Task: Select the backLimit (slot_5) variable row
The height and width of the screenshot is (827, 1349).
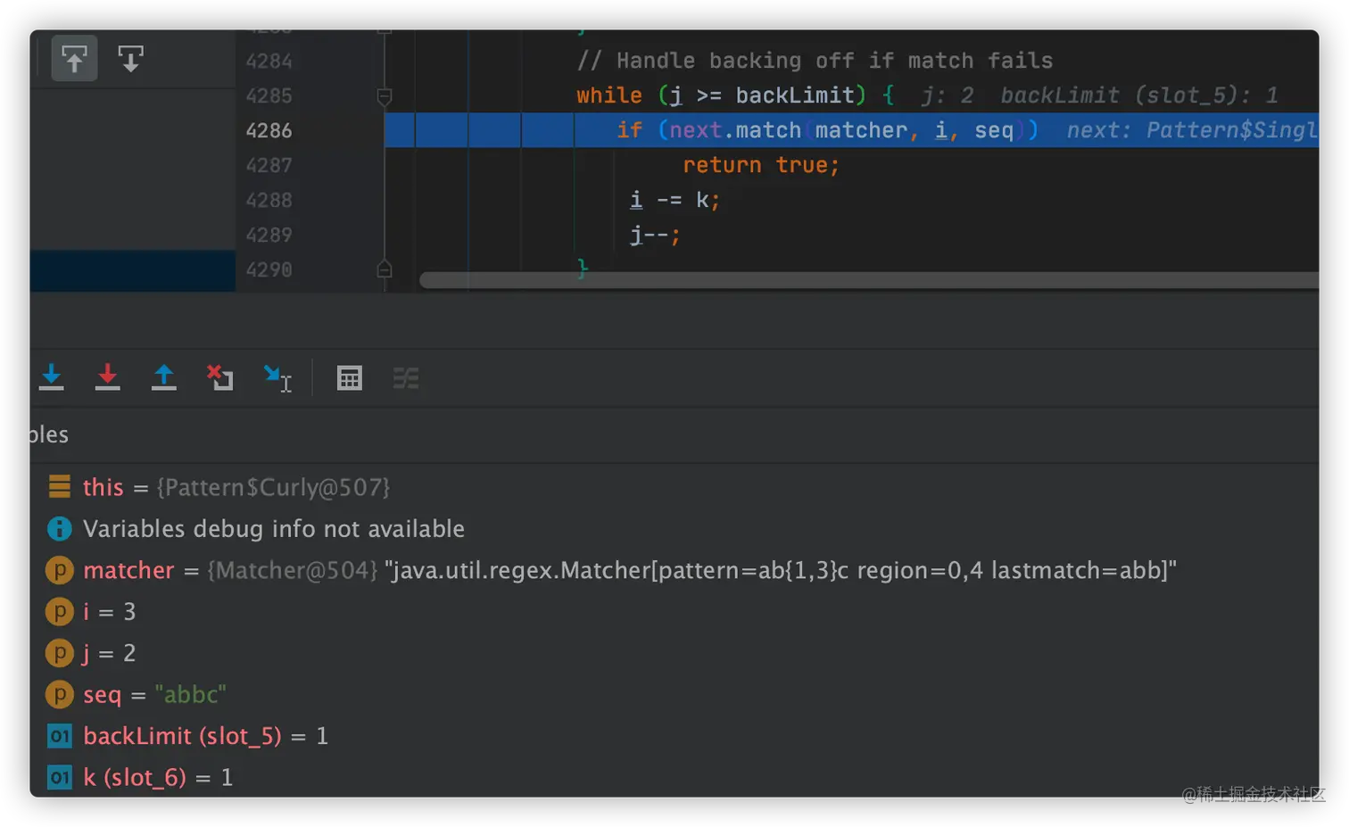Action: pos(674,736)
